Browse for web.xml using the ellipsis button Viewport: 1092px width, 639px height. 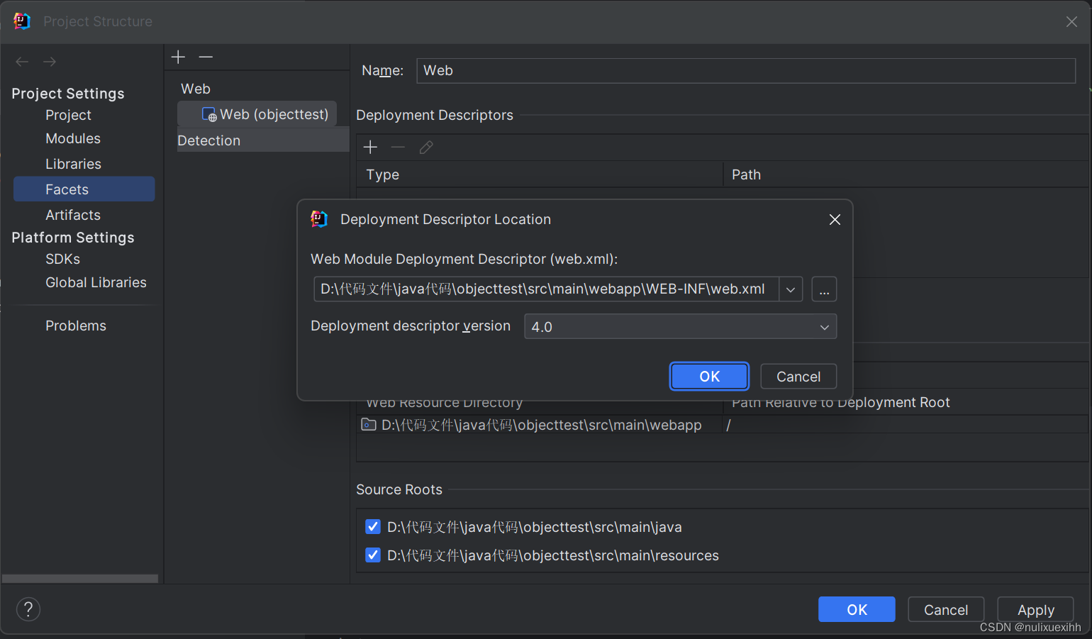tap(824, 289)
